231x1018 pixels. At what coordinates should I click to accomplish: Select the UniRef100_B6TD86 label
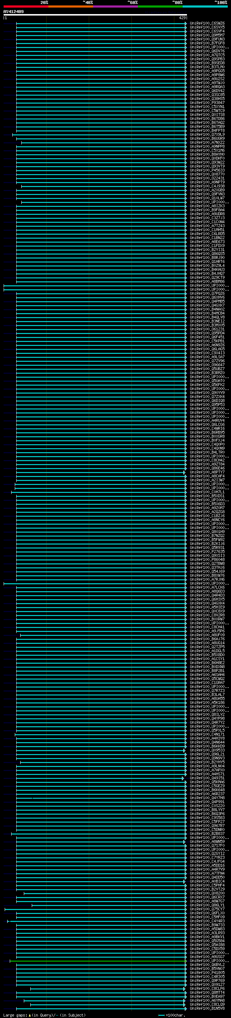click(207, 118)
